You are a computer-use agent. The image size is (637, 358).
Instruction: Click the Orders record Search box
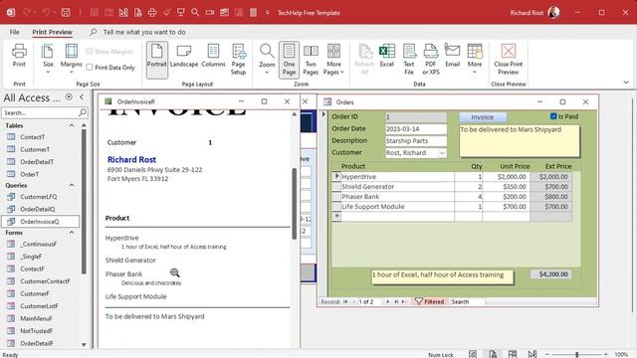coord(468,301)
